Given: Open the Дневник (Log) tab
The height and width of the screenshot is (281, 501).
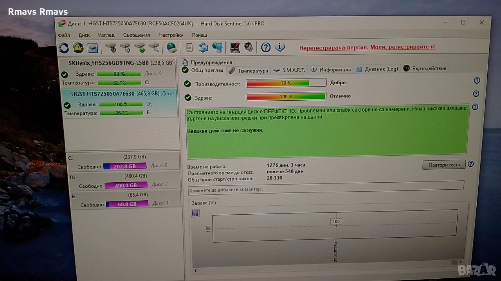Looking at the screenshot, I should [x=377, y=69].
